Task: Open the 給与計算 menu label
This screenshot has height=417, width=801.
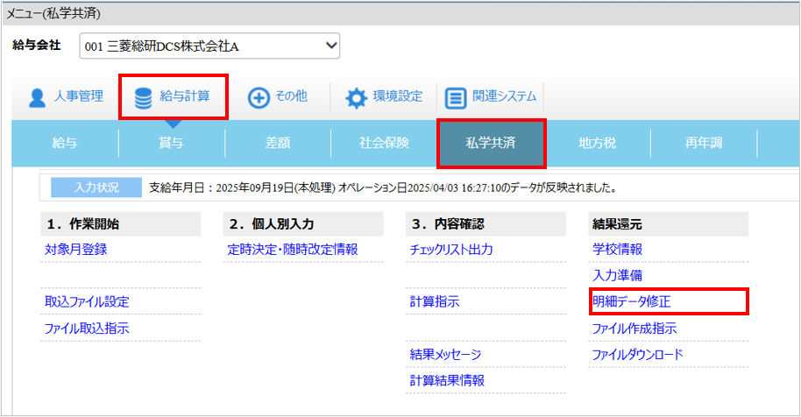Action: click(184, 96)
